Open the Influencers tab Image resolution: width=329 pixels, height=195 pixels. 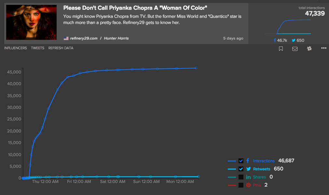15,48
